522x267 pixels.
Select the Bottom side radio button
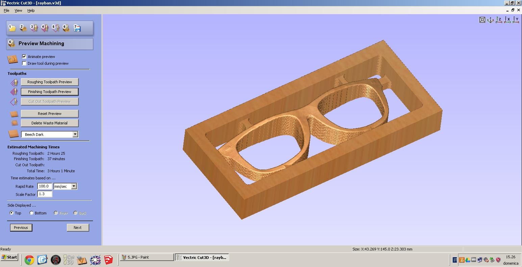coord(31,213)
